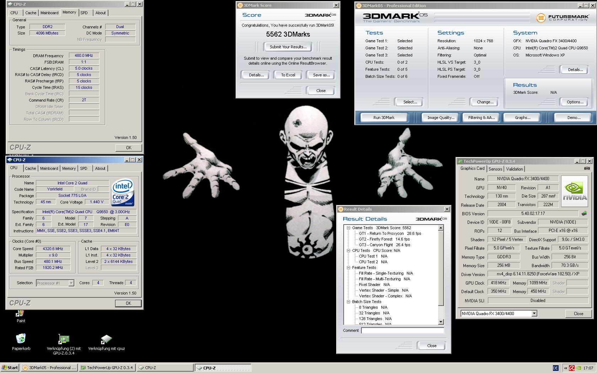Click the Graphs button in 3DMark05
Screen dimensions: 597x373
tap(522, 118)
